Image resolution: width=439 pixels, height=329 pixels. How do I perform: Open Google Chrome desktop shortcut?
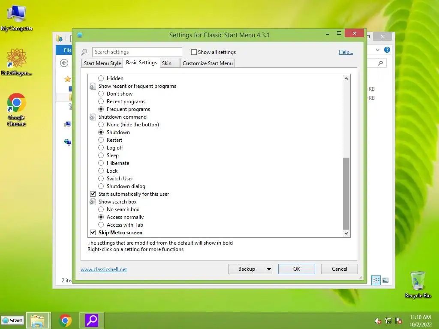pyautogui.click(x=17, y=109)
